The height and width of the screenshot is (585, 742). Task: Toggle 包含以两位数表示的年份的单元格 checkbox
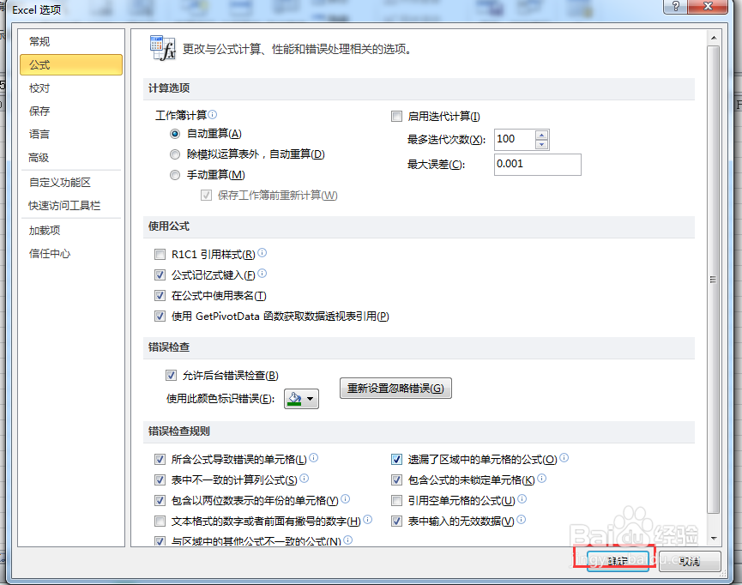click(160, 500)
